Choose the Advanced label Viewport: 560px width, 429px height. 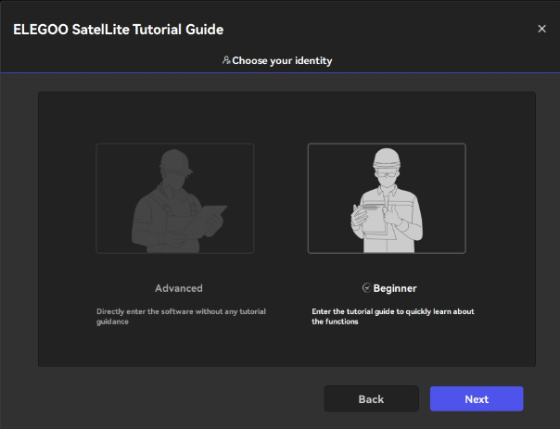179,288
